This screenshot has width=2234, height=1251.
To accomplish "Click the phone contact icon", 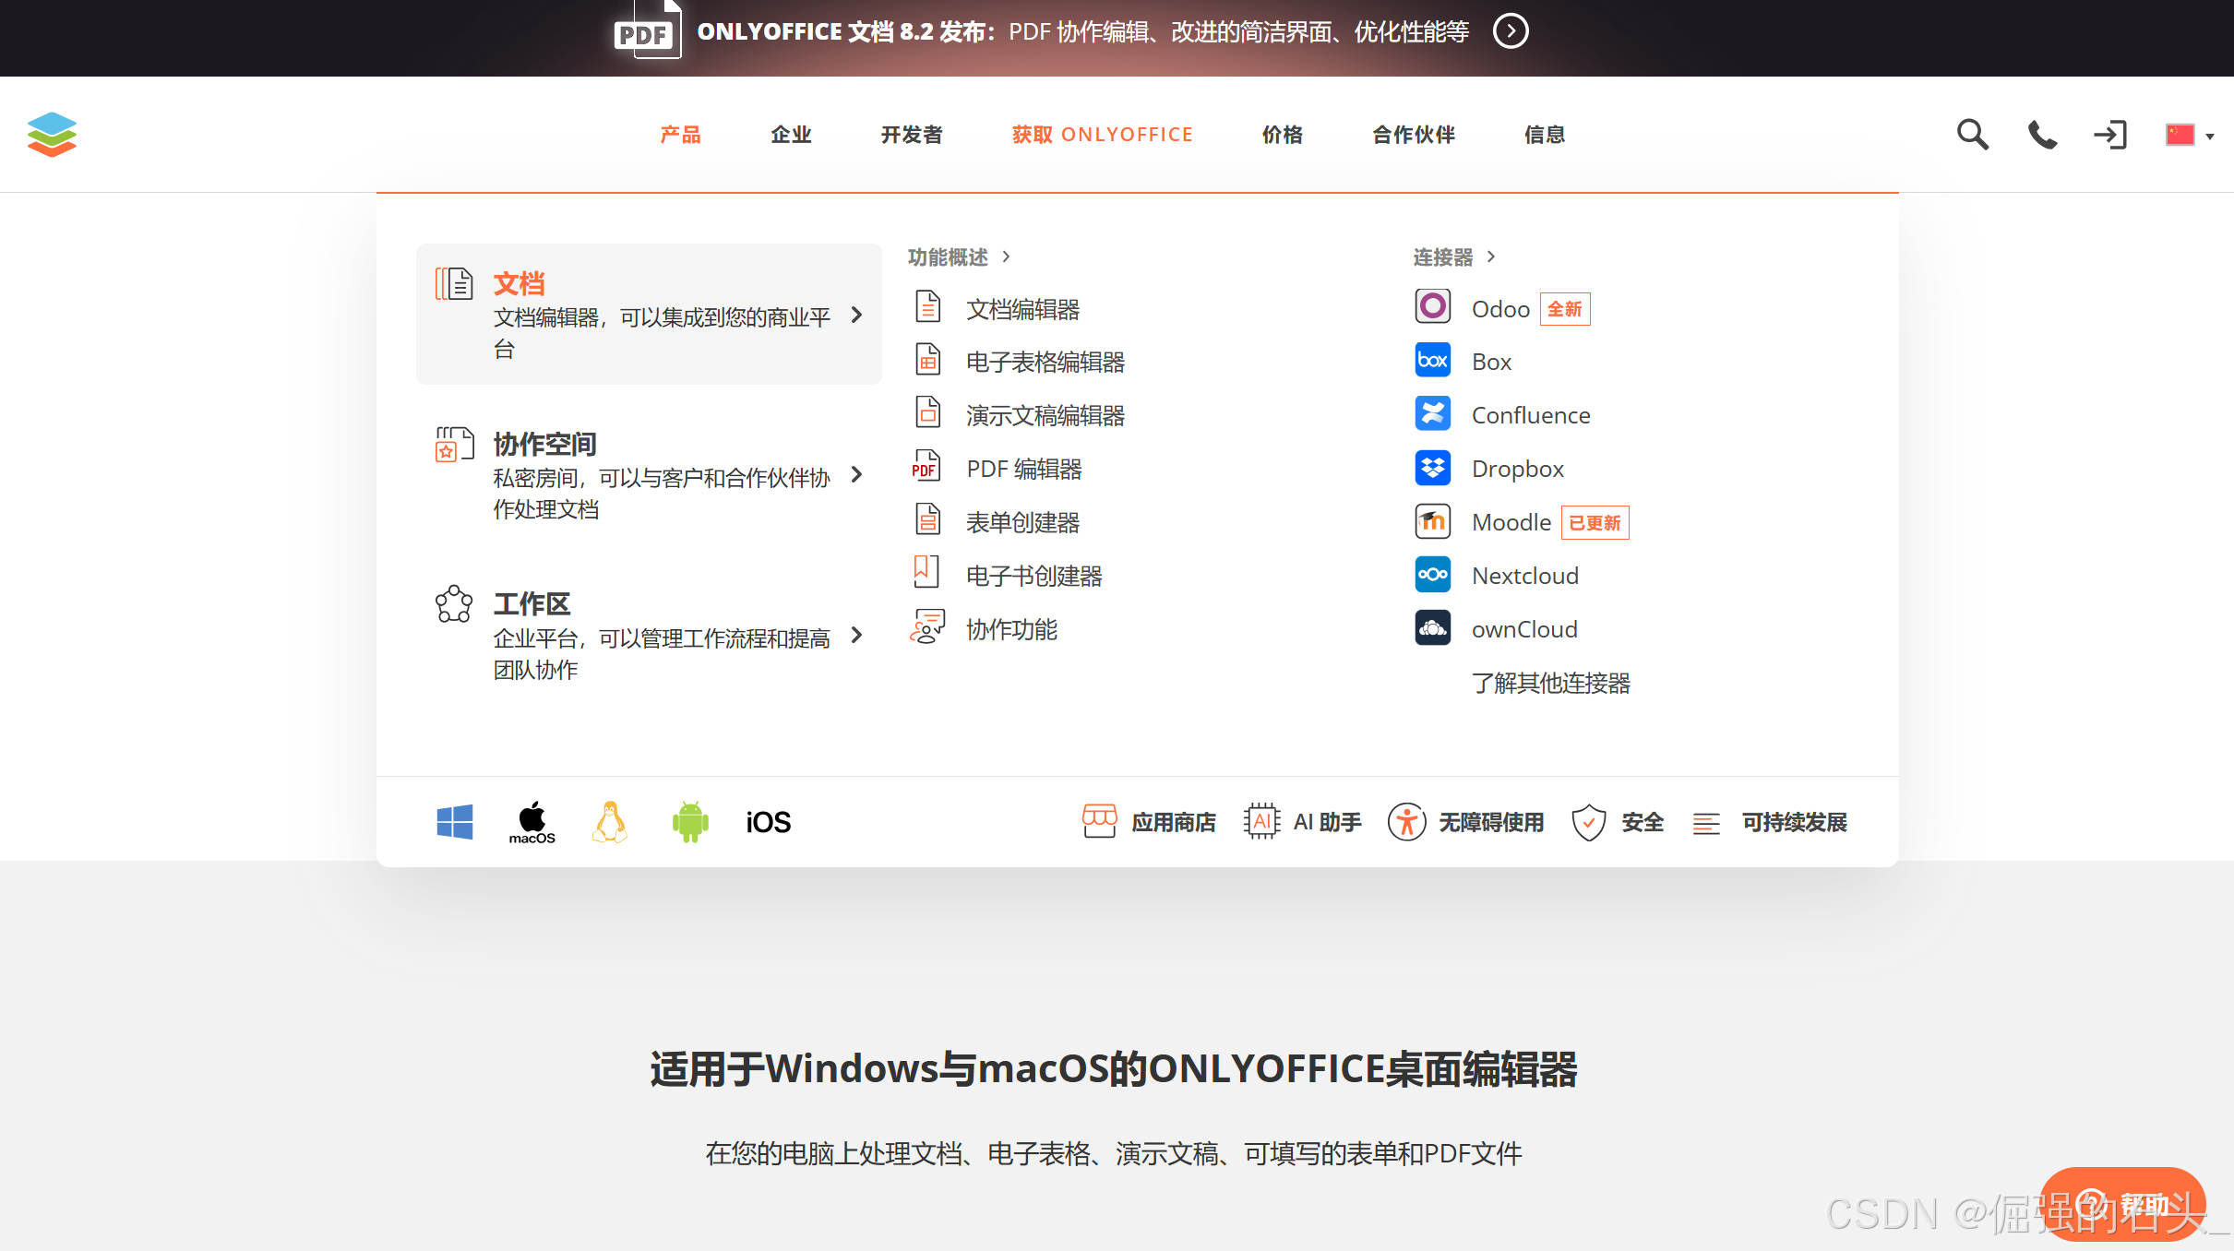I will 2042,135.
